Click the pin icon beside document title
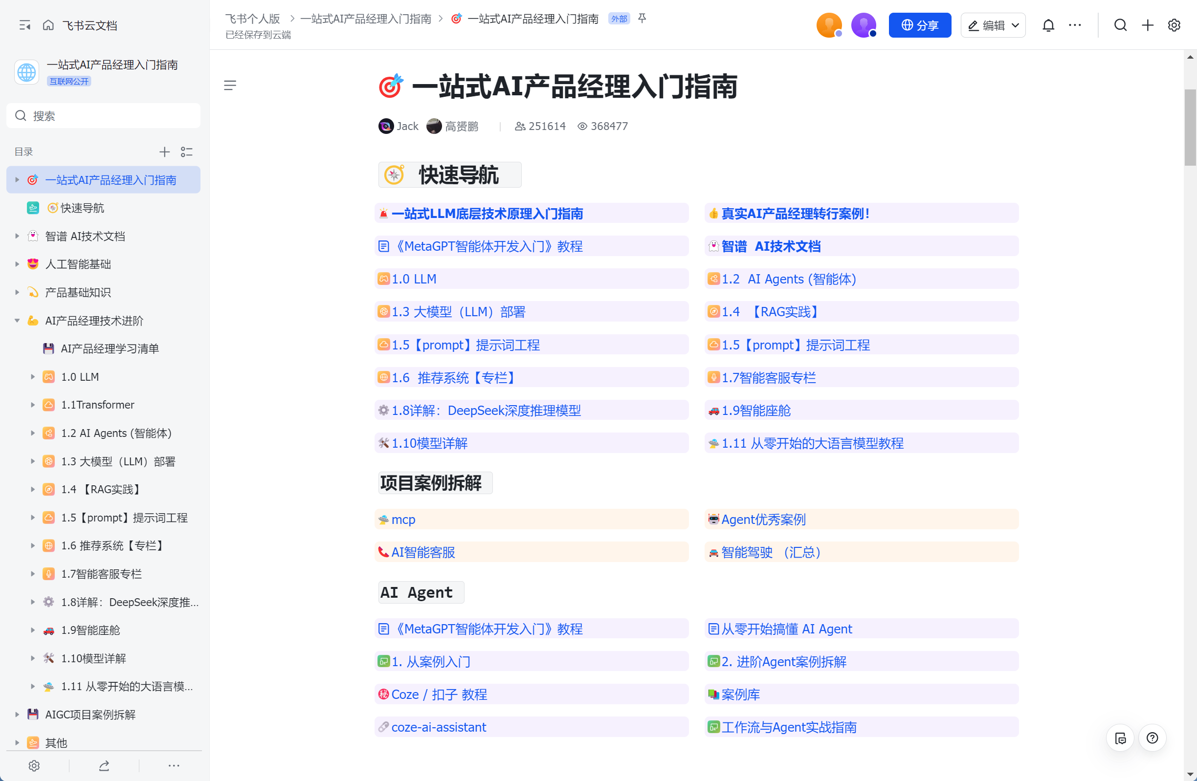 642,19
